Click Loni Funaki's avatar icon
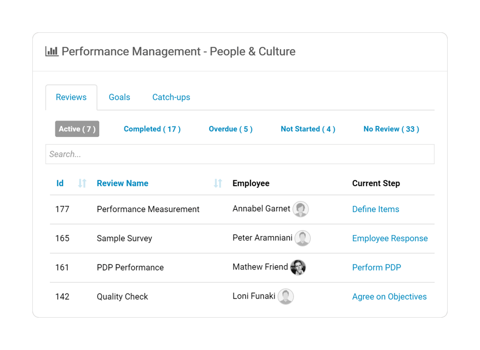The height and width of the screenshot is (350, 480). click(285, 296)
